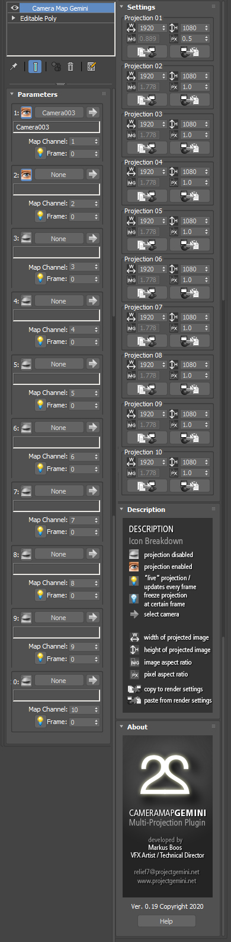Paste render settings into Projection 10
Screen dimensions: 231x942
coord(190,486)
